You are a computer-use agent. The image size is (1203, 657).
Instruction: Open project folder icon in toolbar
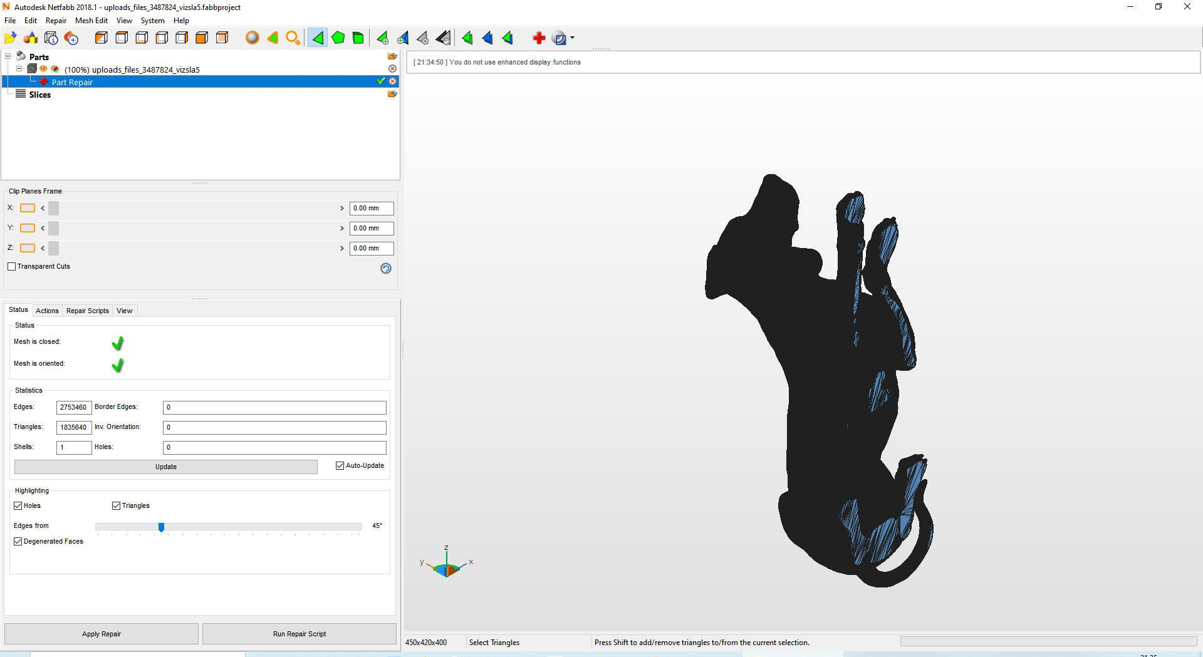pos(11,38)
